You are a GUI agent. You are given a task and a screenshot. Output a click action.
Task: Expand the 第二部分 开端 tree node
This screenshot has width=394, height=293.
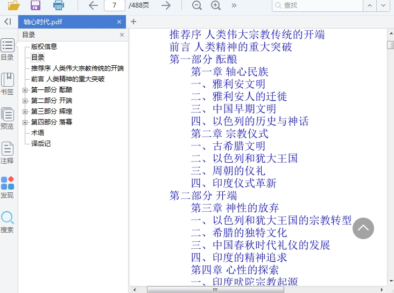pyautogui.click(x=25, y=101)
